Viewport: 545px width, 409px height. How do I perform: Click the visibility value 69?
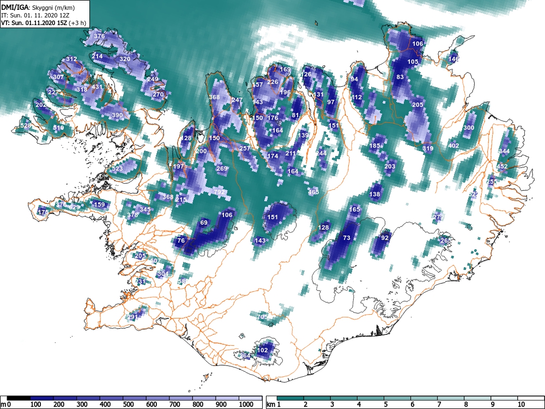tap(204, 222)
